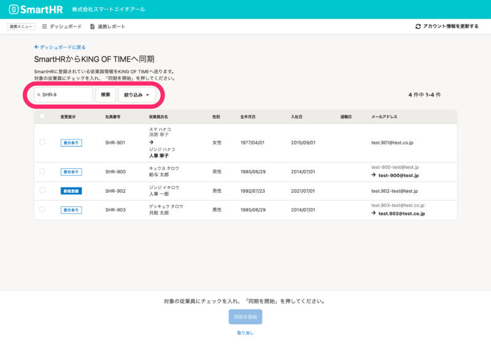491x344 pixels.
Task: Click the result count 4 件中 1-4 件
Action: click(x=425, y=95)
